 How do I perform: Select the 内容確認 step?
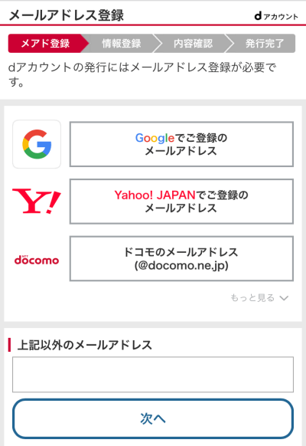tap(193, 44)
